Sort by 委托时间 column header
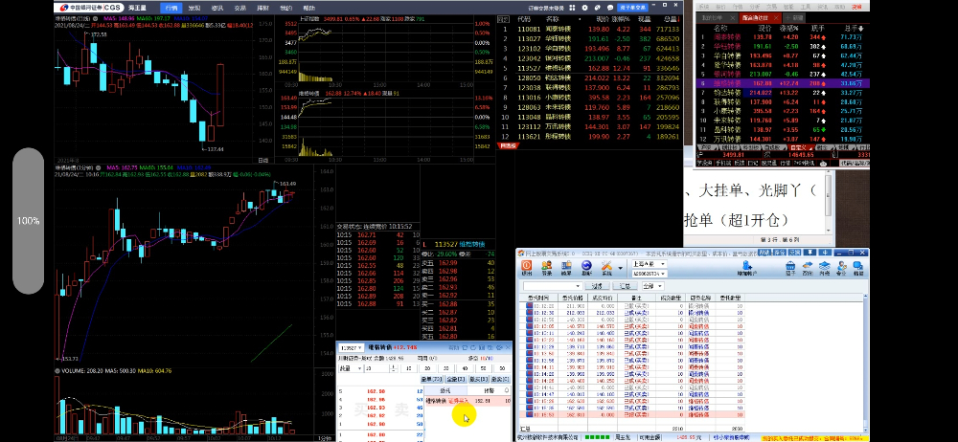 (537, 298)
